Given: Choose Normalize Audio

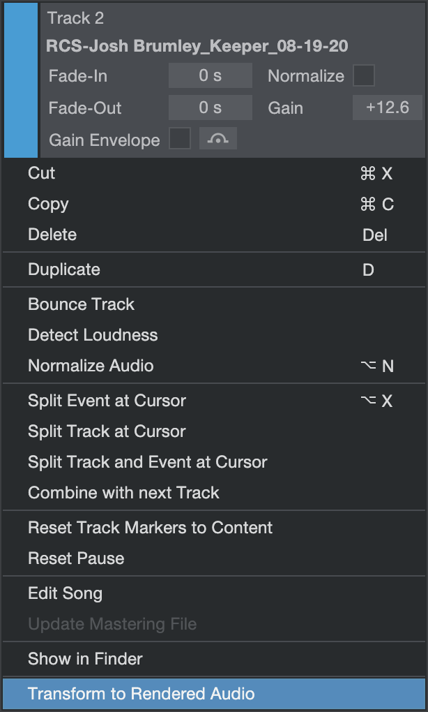Looking at the screenshot, I should click(91, 366).
